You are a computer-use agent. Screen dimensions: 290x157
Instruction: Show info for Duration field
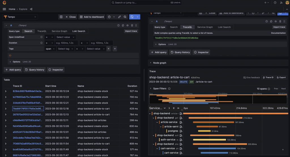41,43
